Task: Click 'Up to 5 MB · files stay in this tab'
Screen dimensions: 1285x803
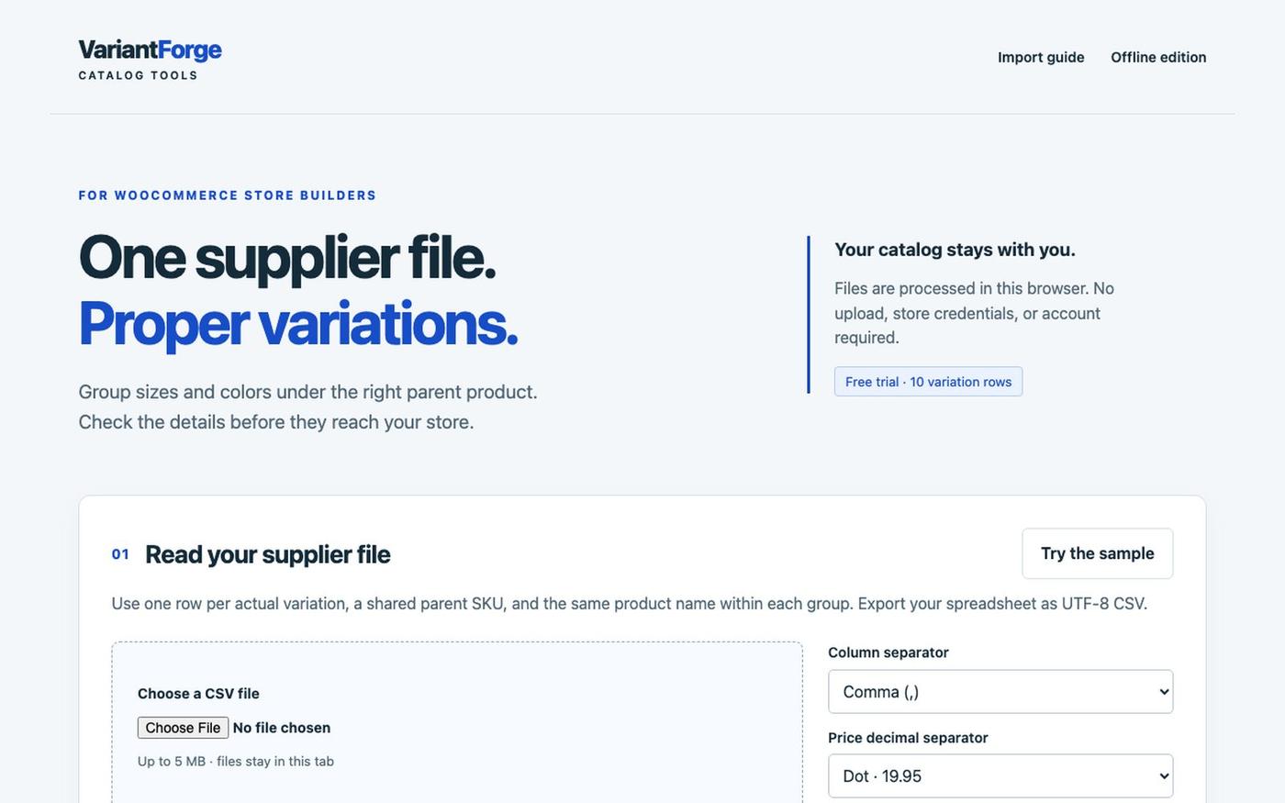Action: 236,761
